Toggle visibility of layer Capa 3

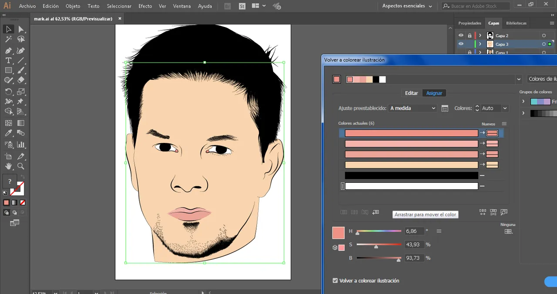[x=461, y=44]
